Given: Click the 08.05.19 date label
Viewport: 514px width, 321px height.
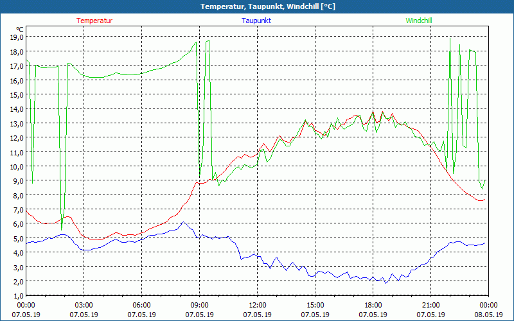Looking at the screenshot, I should point(488,315).
